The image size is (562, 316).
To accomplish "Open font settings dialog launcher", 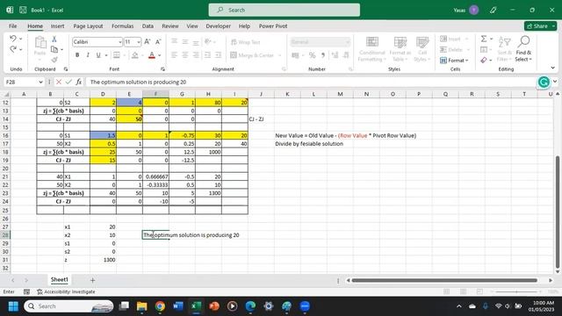I will point(162,68).
